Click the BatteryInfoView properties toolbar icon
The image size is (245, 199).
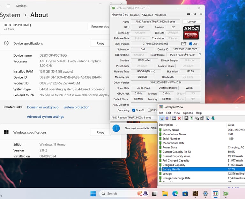pyautogui.click(x=202, y=118)
